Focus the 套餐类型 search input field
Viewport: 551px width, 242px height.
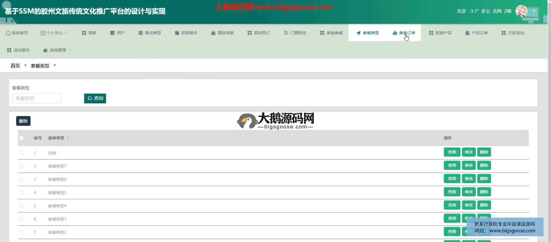(x=36, y=98)
